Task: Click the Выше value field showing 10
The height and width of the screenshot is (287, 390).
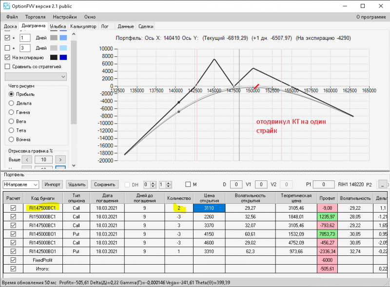Action: point(43,160)
